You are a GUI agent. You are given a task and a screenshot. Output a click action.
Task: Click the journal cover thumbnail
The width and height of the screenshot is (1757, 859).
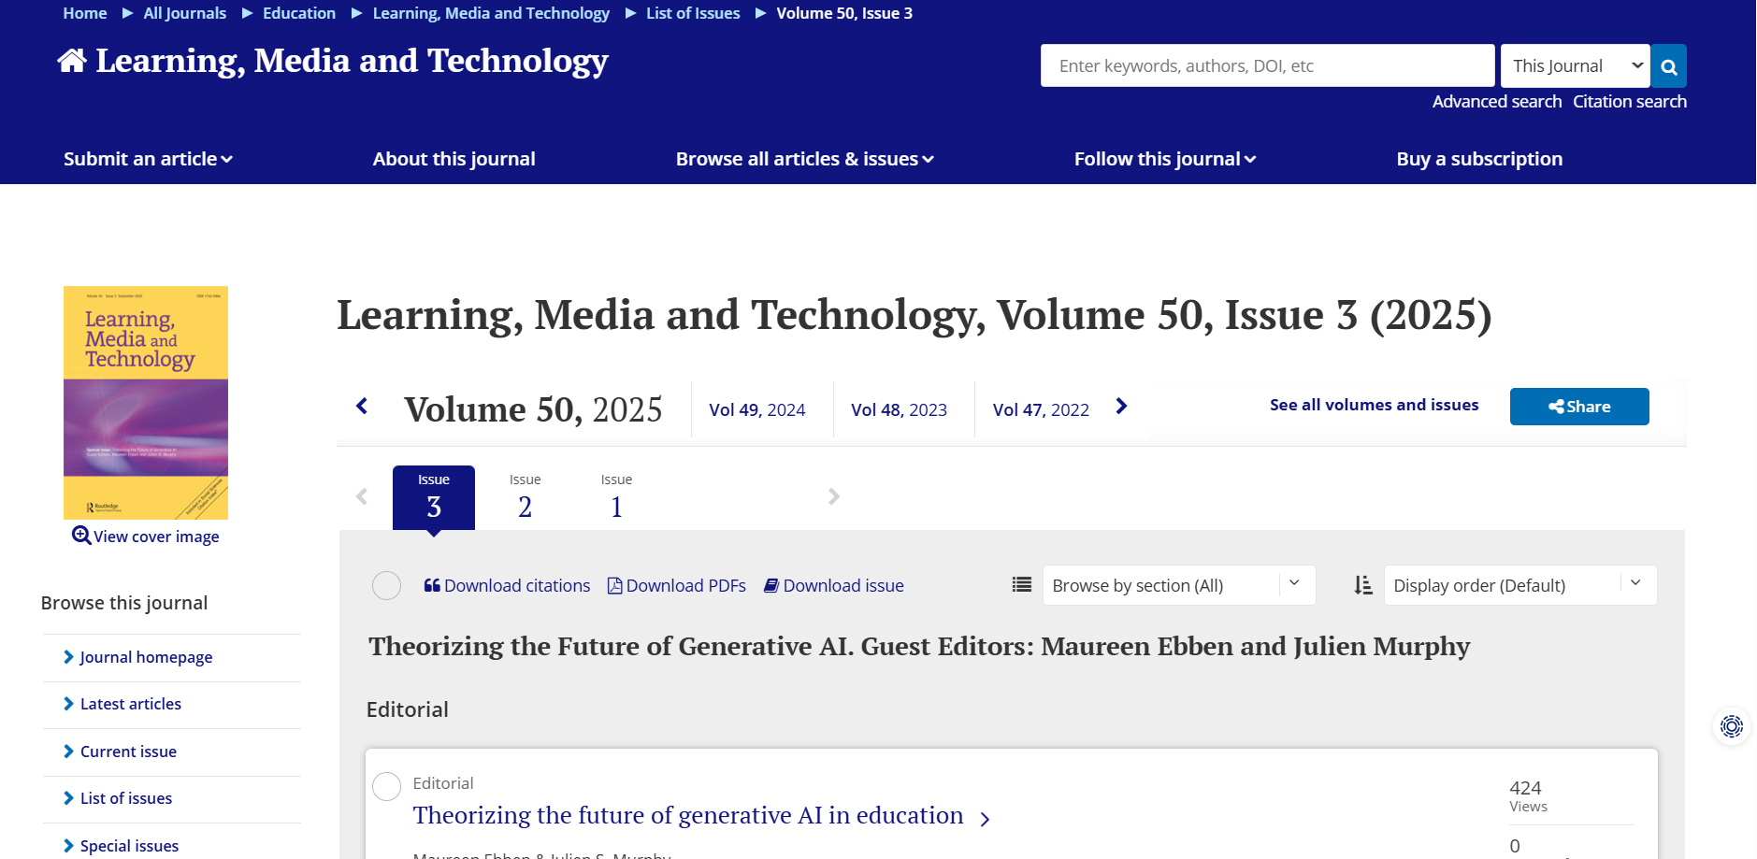click(146, 403)
